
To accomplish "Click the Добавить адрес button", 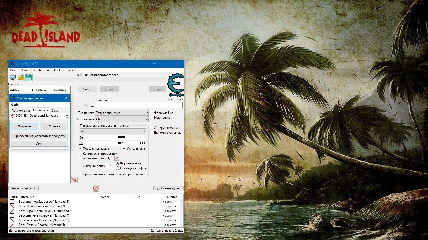I will [x=169, y=188].
